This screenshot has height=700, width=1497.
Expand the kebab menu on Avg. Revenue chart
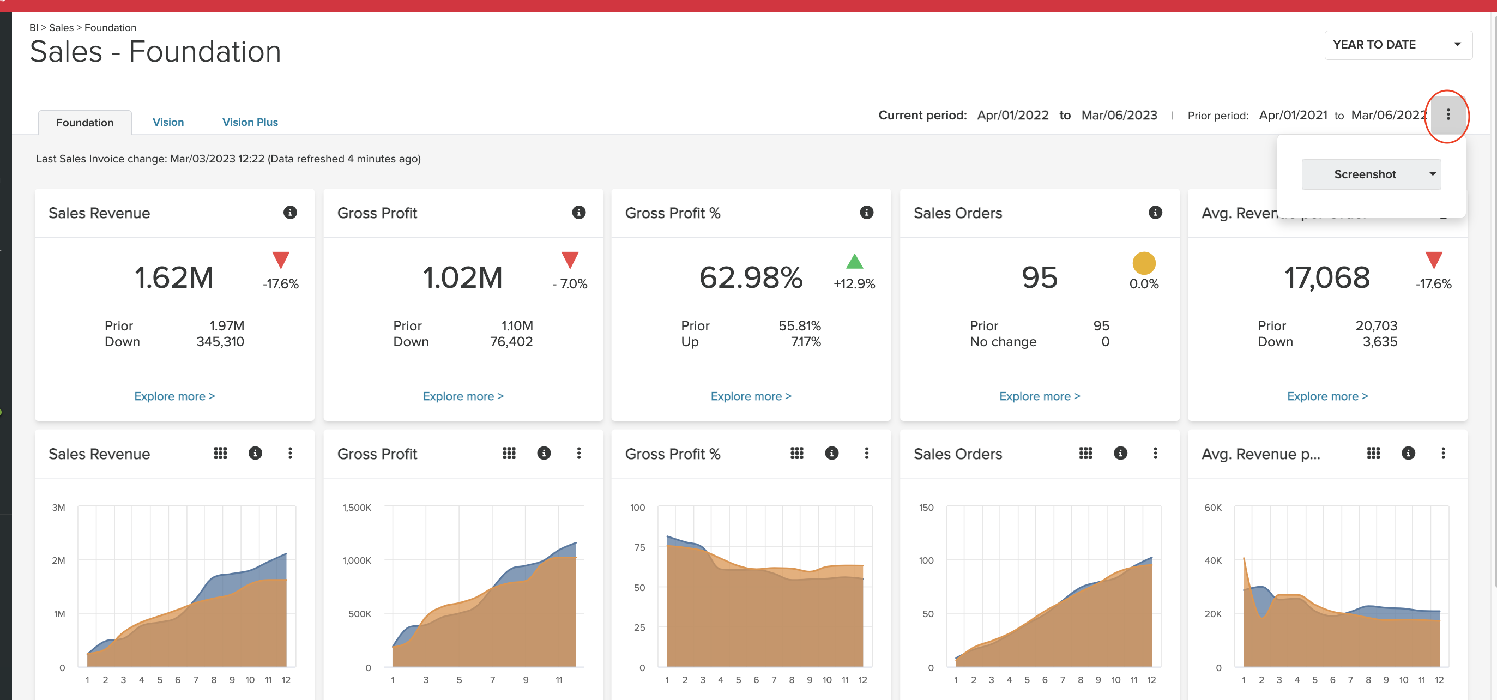(x=1443, y=454)
